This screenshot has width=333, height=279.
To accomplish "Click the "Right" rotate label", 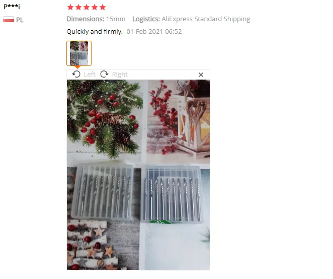I will [x=120, y=75].
